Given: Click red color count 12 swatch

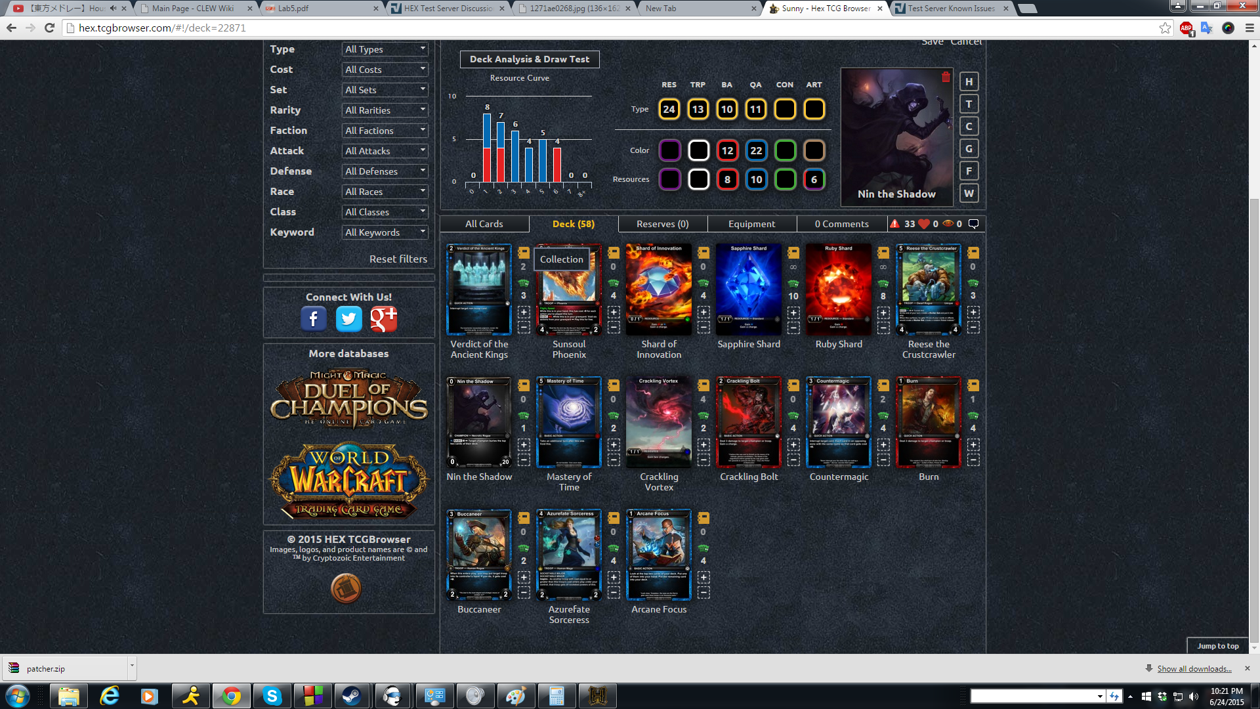Looking at the screenshot, I should [x=727, y=151].
